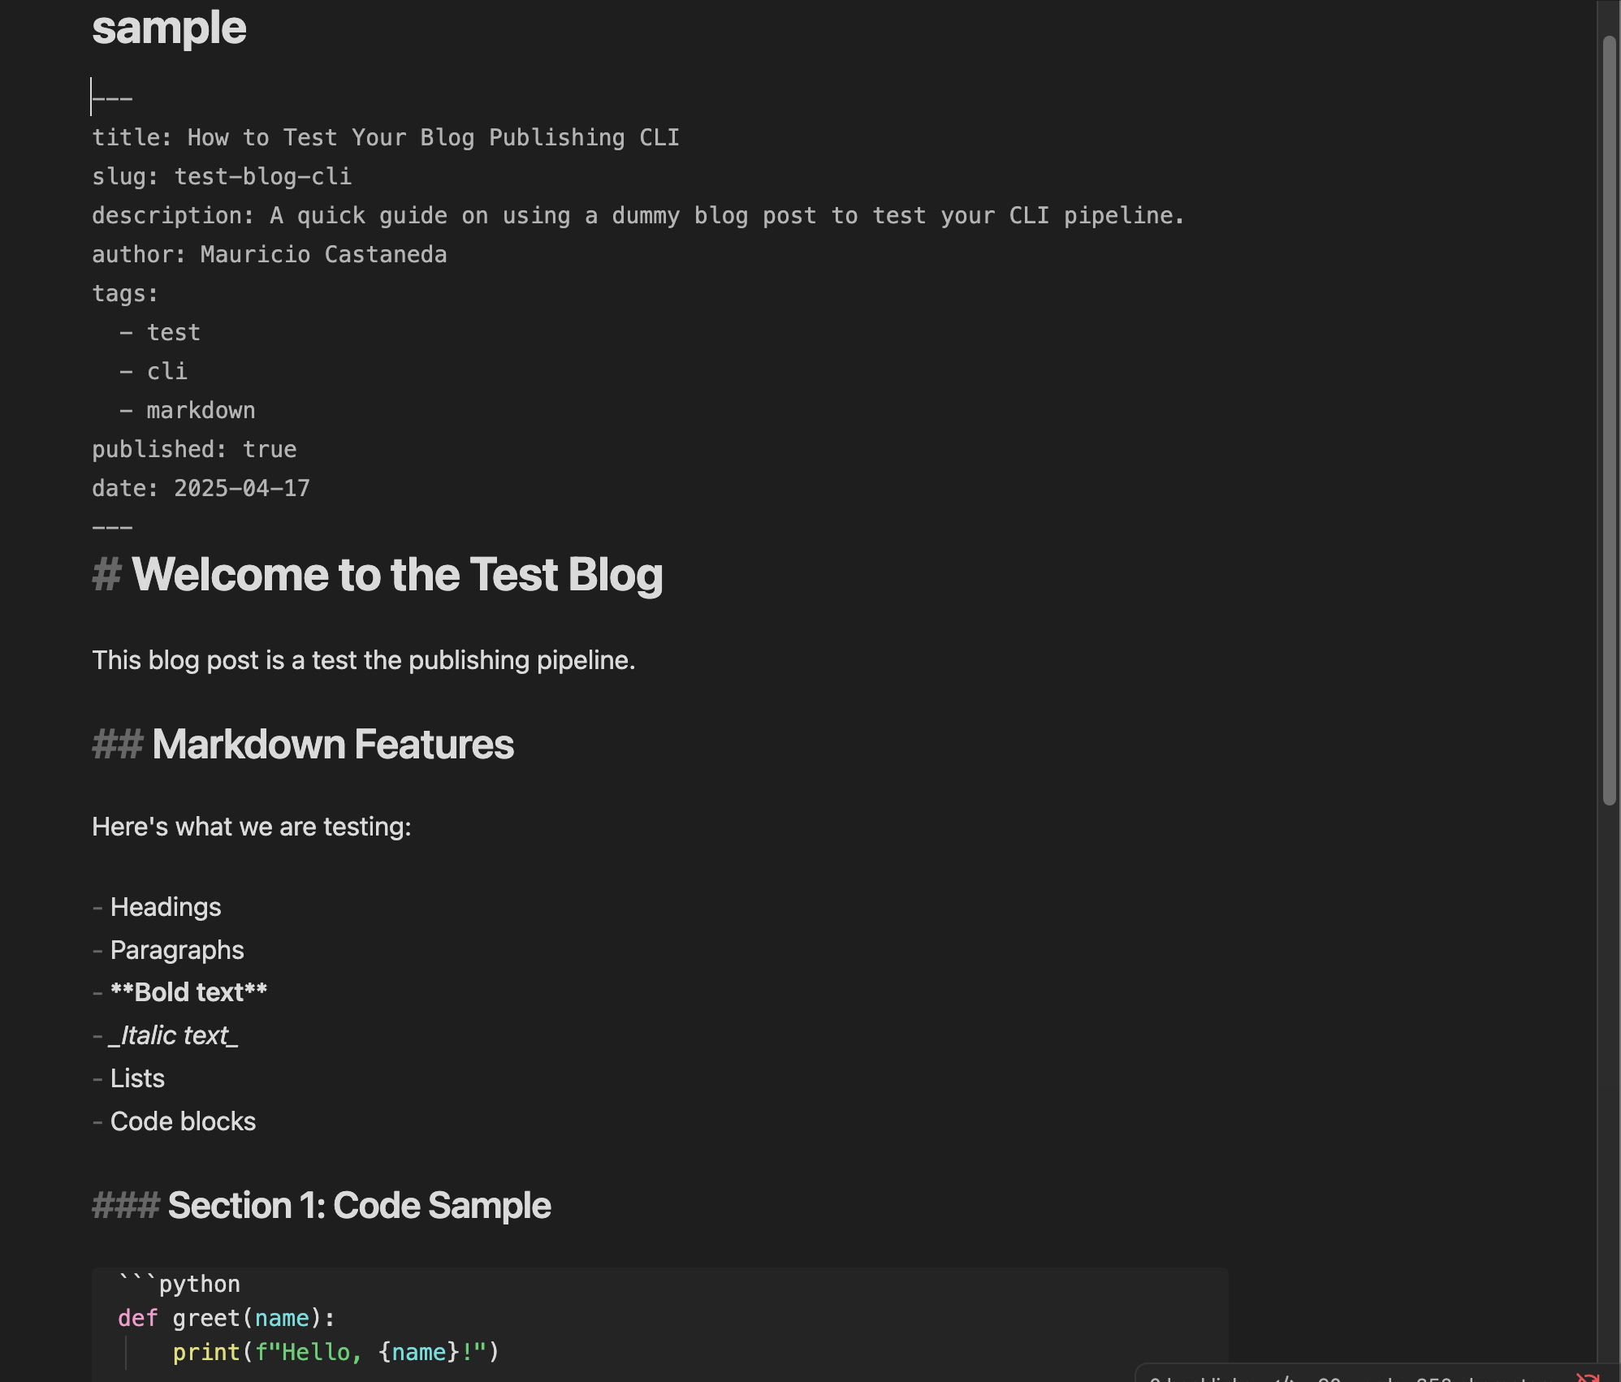Click the "##" marker before Markdown Features
The width and height of the screenshot is (1621, 1382).
coord(117,745)
